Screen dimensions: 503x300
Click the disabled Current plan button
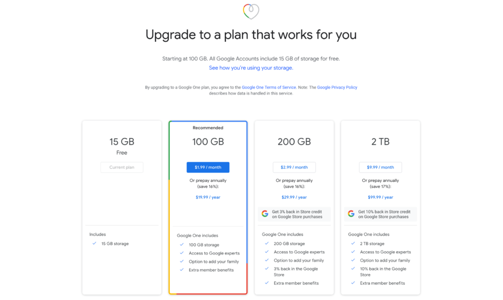coord(121,167)
